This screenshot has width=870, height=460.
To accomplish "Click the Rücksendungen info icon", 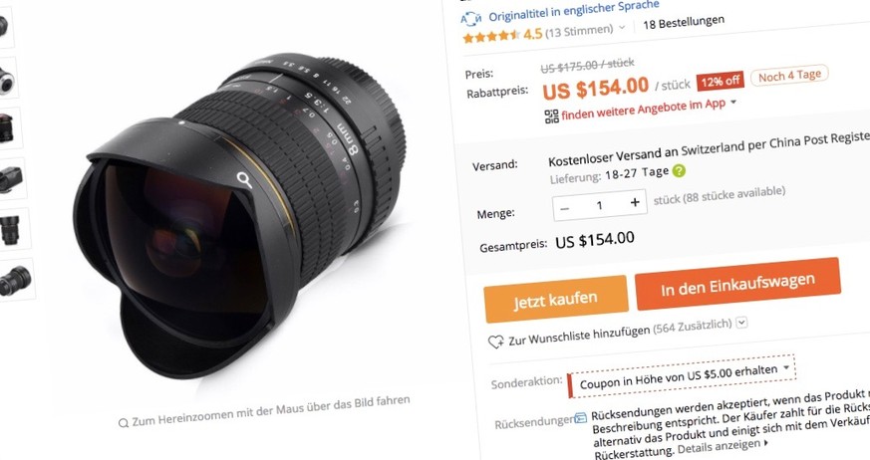I will [581, 417].
